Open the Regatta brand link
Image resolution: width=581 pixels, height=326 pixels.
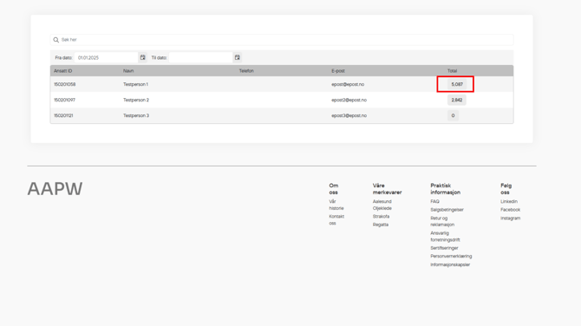point(381,225)
